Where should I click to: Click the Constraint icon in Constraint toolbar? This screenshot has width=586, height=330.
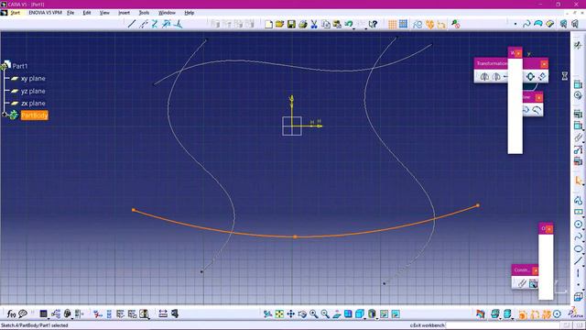pyautogui.click(x=522, y=283)
